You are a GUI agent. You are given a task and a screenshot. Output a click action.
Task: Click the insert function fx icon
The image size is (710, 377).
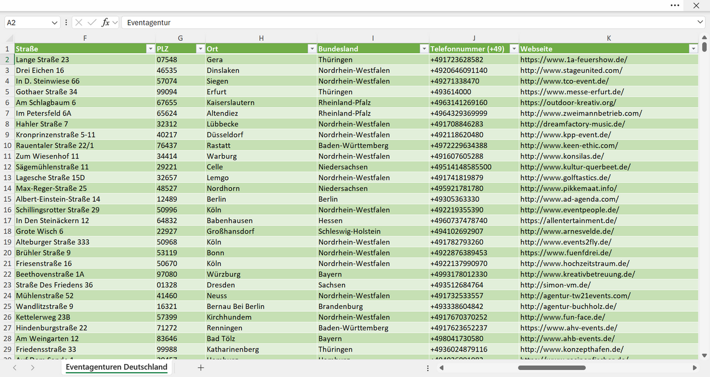pyautogui.click(x=105, y=22)
